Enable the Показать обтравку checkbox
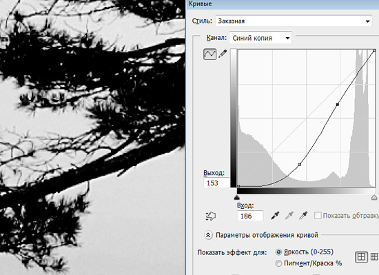 (x=318, y=216)
